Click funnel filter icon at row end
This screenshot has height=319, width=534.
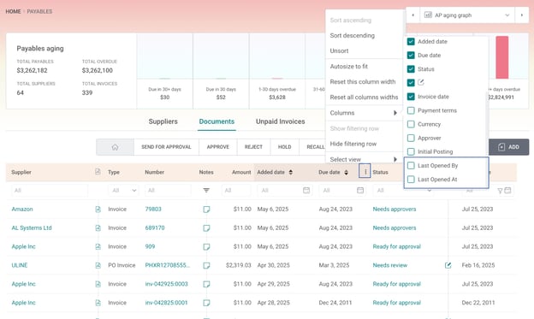coord(500,191)
